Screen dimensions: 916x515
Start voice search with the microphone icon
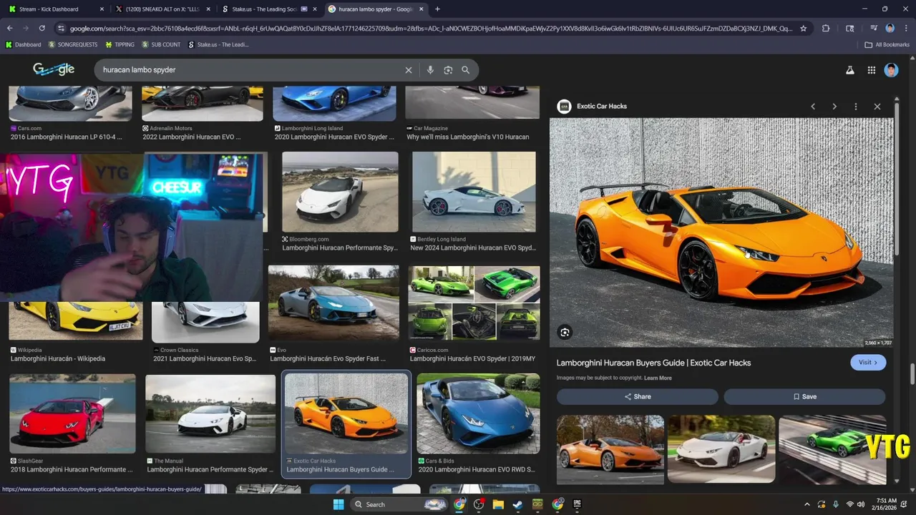pos(430,70)
